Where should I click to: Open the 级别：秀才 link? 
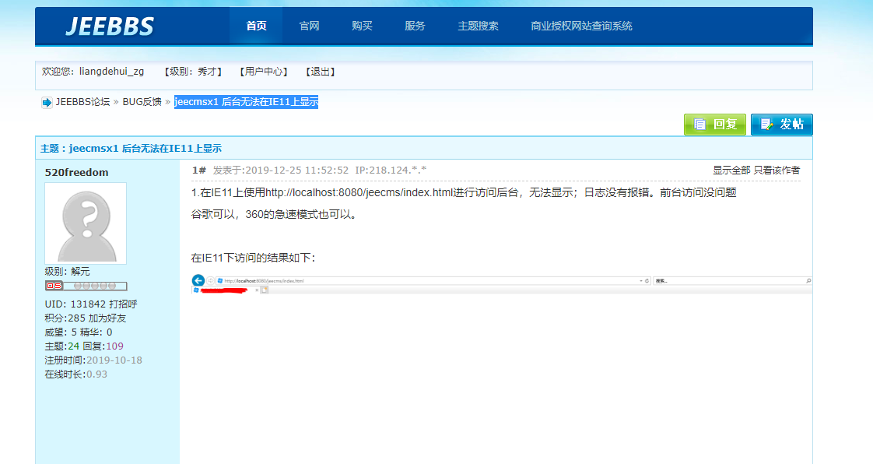coord(193,72)
